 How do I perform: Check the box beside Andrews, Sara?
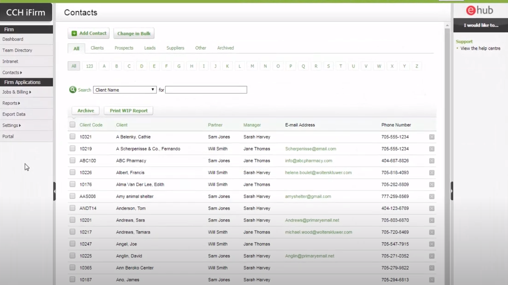pos(72,220)
